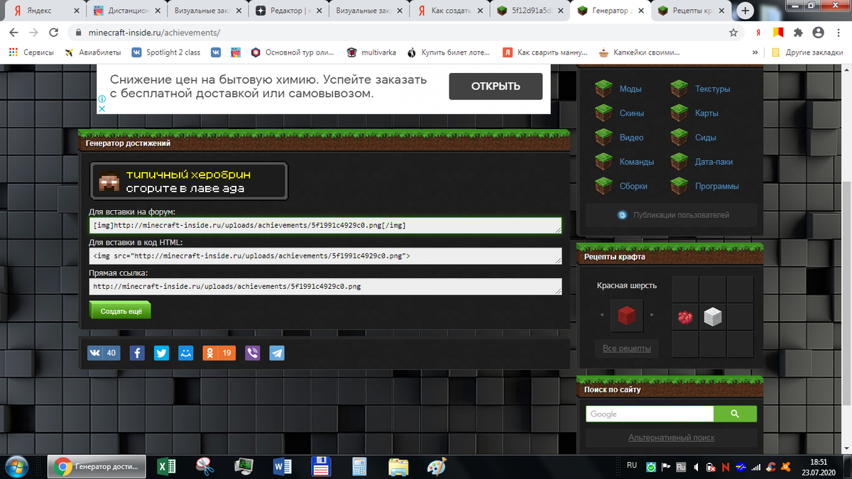Click the generated achievement image
Screen dimensions: 852x479
click(189, 180)
